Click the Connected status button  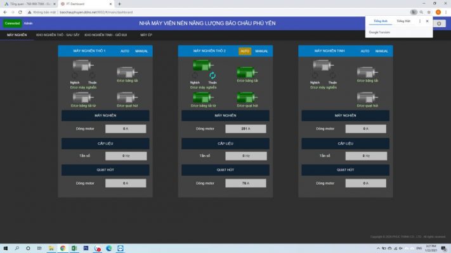coord(12,23)
